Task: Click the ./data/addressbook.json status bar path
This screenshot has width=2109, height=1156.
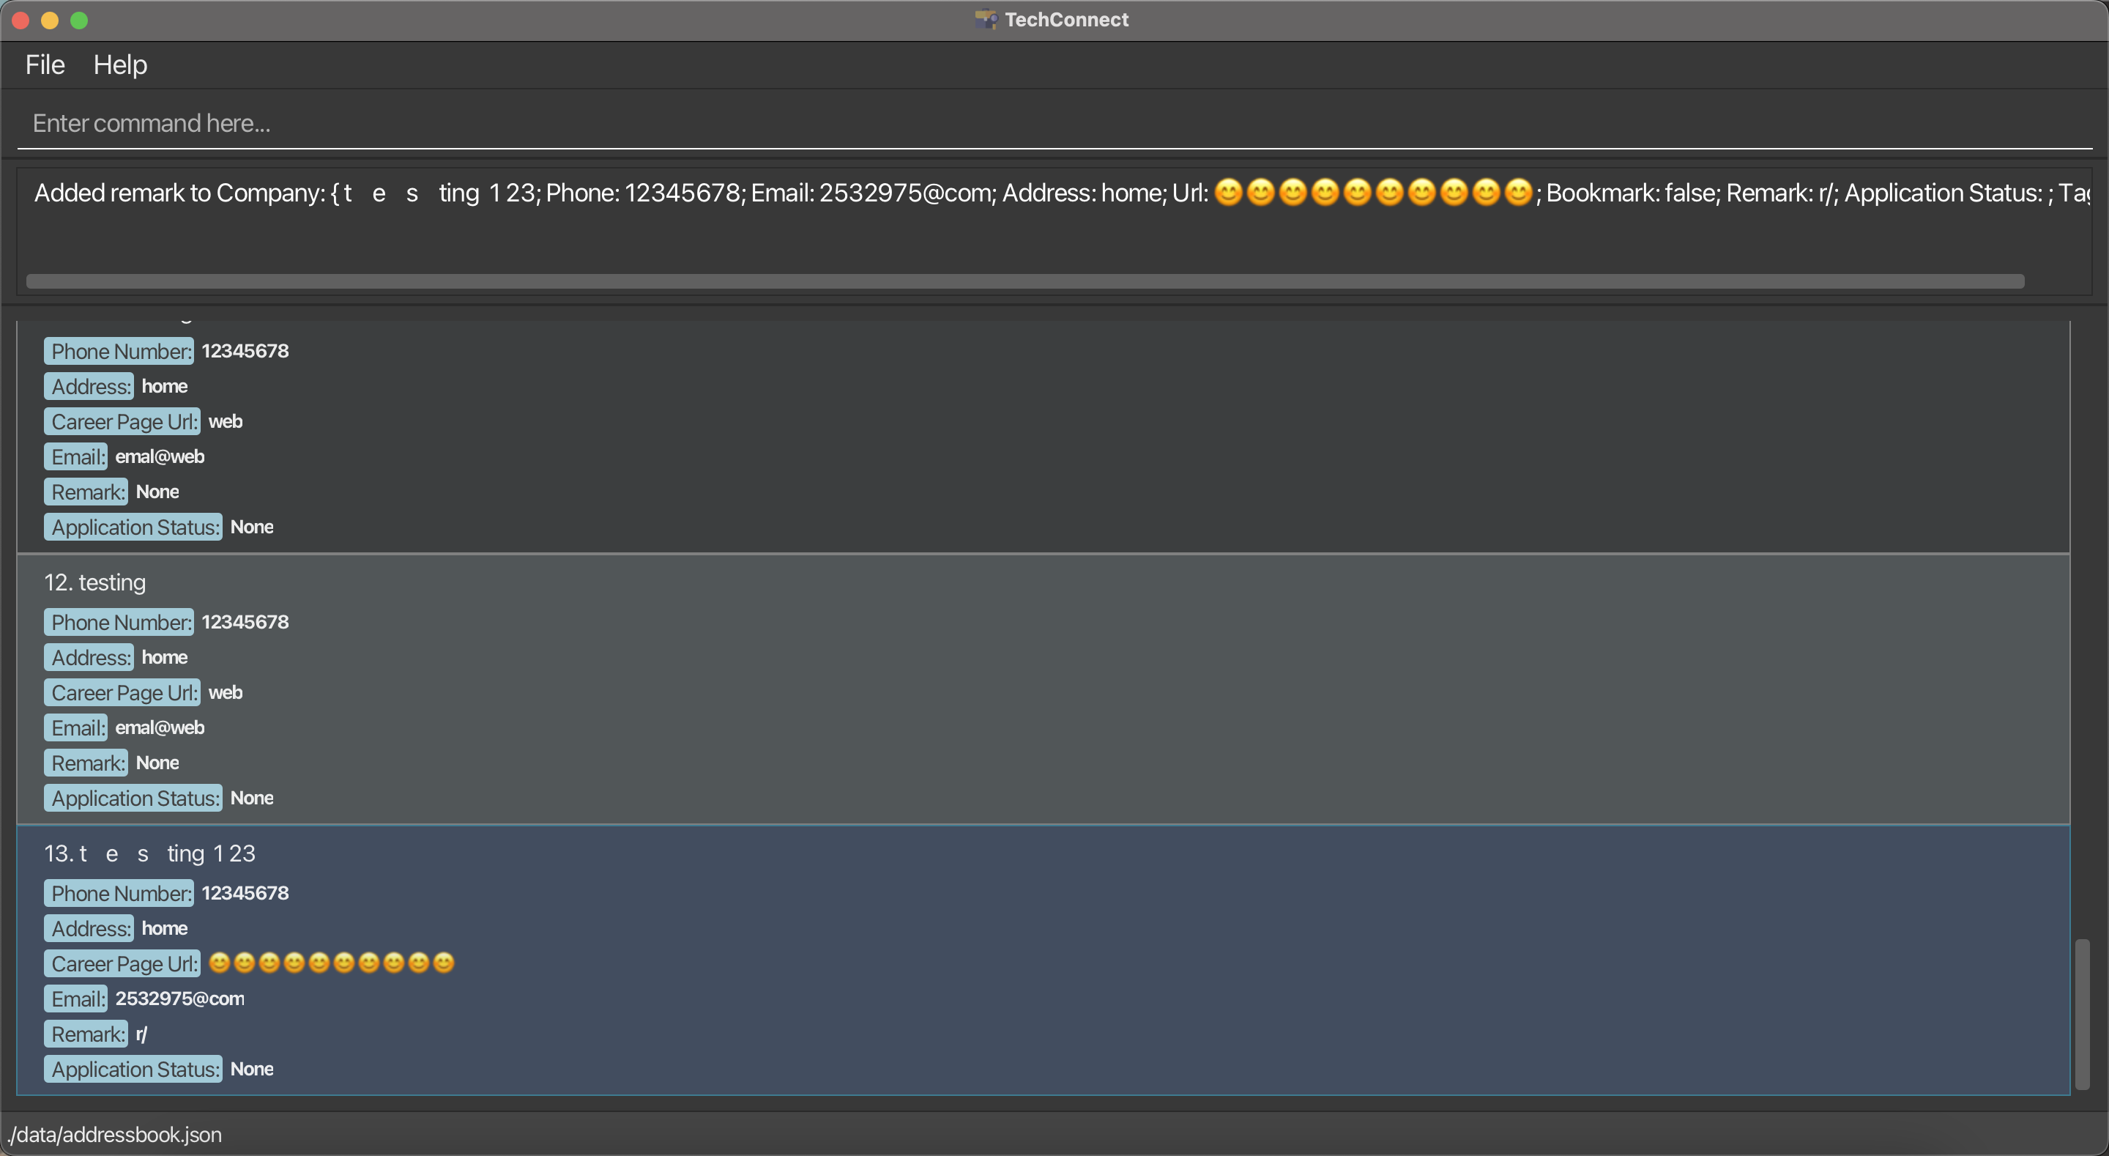Action: (115, 1135)
